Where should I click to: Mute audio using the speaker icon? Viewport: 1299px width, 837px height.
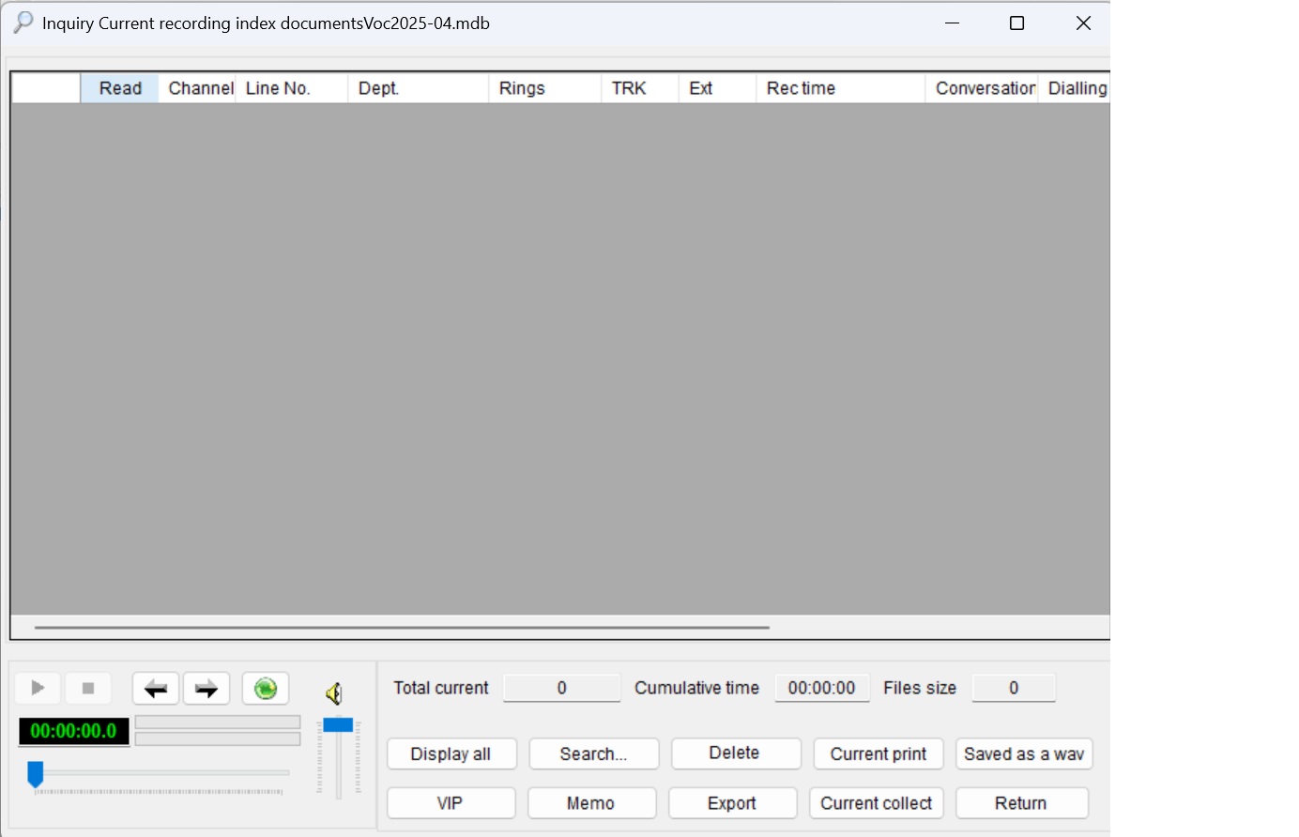335,692
